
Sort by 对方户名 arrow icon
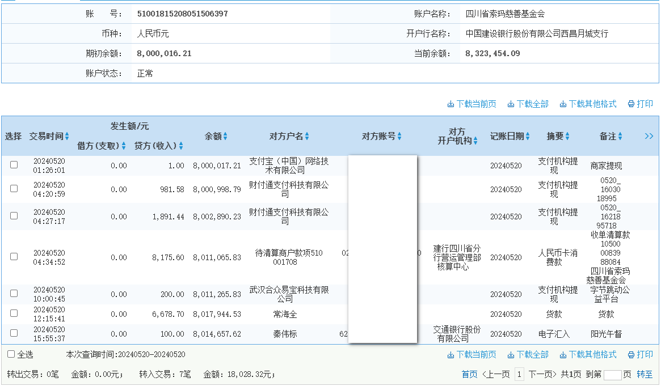click(x=307, y=137)
